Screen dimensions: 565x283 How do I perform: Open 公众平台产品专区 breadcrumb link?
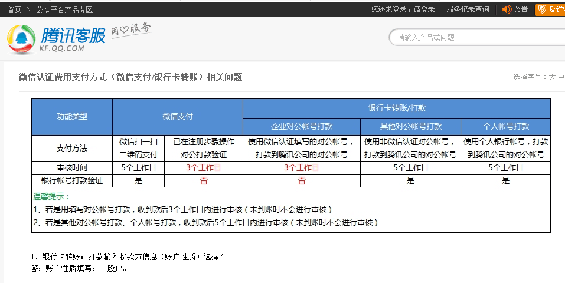coord(64,9)
